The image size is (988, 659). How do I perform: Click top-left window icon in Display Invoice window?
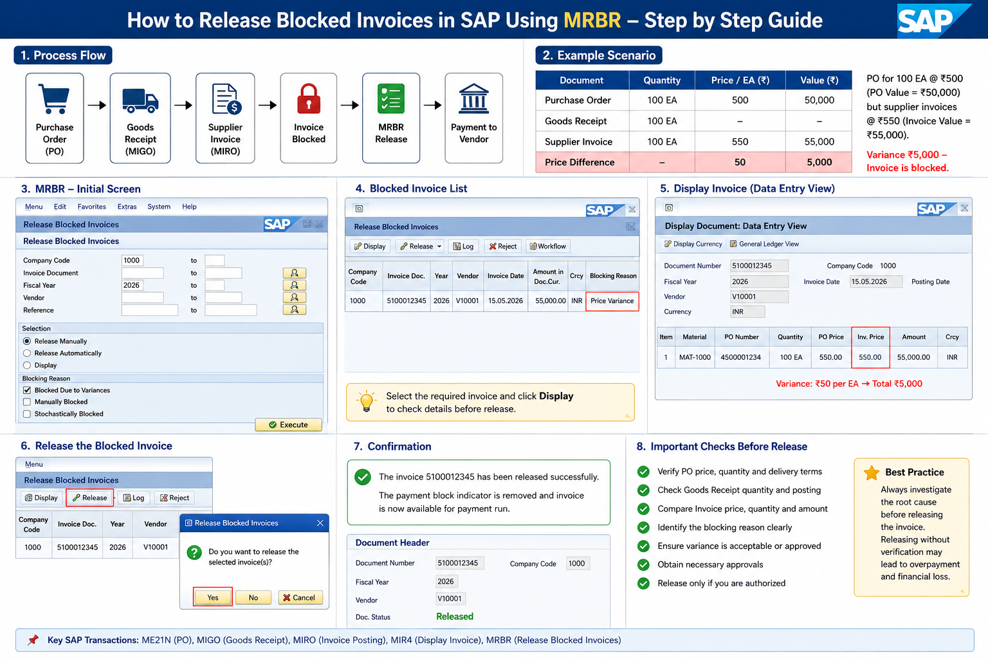pyautogui.click(x=669, y=208)
